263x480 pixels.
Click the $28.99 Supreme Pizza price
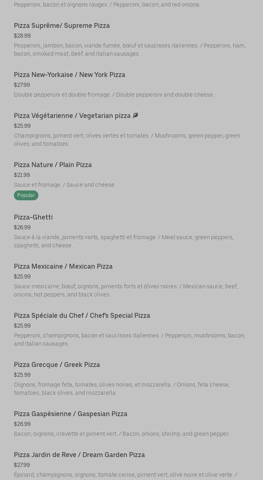point(22,36)
